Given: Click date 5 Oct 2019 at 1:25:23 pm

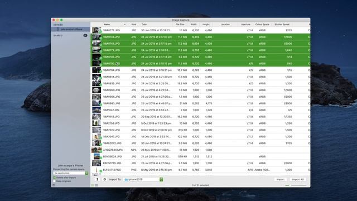Looking at the screenshot, I should pos(156,123).
